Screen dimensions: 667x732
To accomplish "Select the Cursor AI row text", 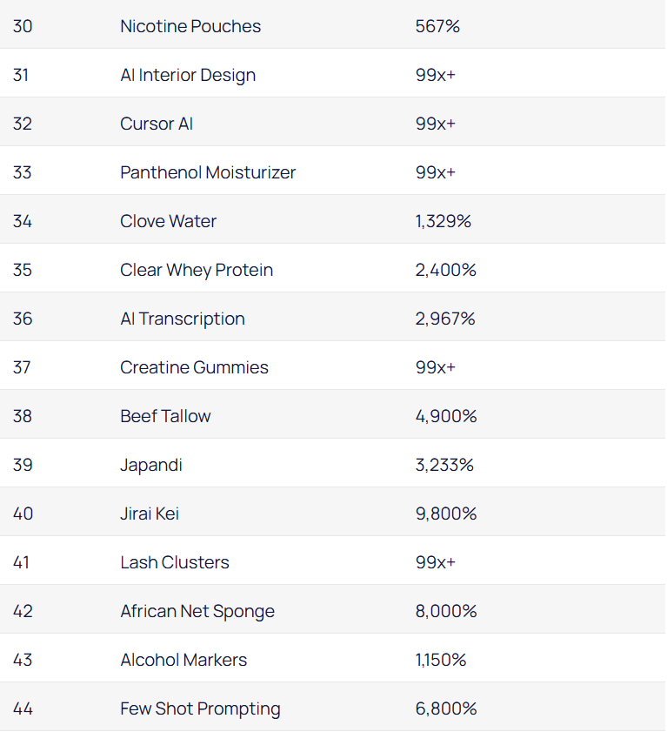I will (x=157, y=124).
